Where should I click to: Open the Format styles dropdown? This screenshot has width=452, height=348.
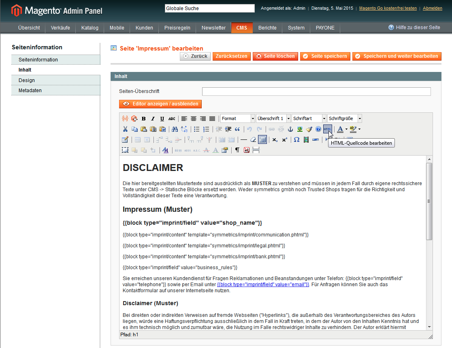tap(237, 118)
